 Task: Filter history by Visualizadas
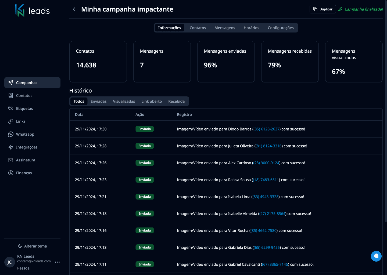click(124, 101)
